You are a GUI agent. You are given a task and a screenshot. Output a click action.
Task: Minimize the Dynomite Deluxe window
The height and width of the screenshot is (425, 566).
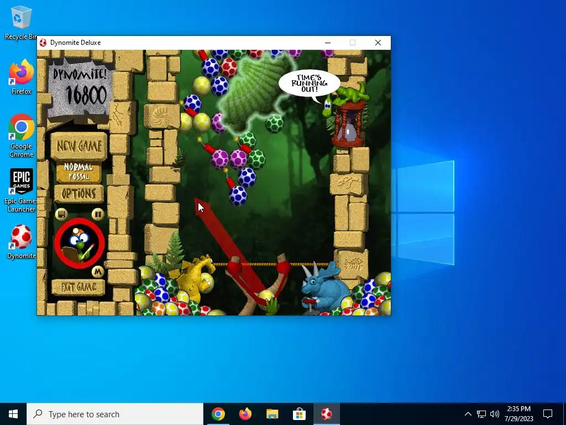(x=328, y=43)
